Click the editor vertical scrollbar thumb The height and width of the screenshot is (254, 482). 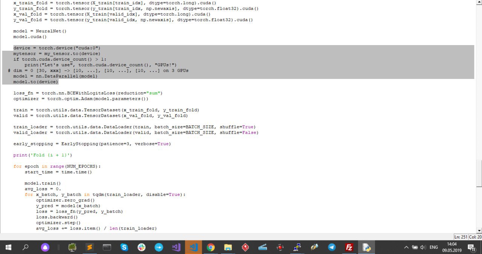click(x=479, y=174)
